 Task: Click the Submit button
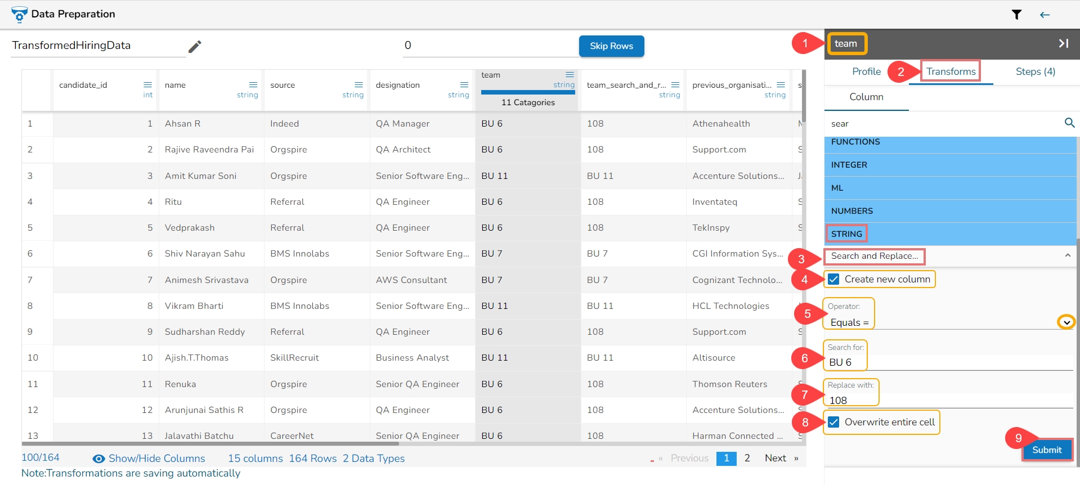point(1046,450)
